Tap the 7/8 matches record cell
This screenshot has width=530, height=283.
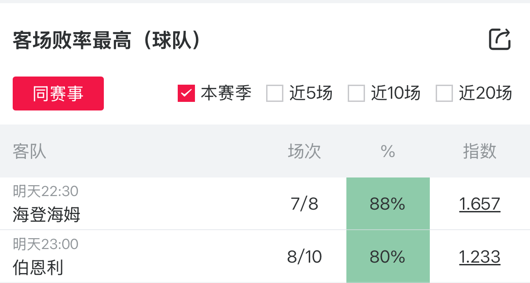click(x=305, y=204)
